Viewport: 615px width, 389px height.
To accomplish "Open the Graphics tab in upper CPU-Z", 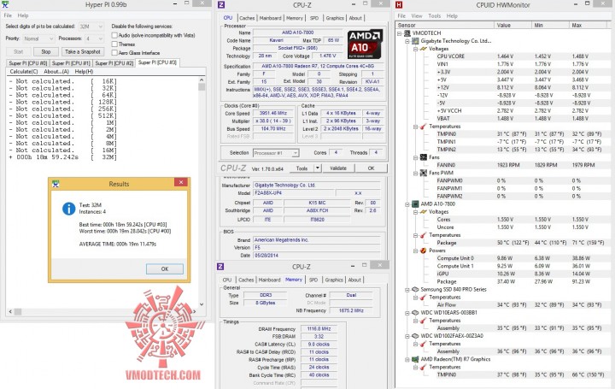I will click(335, 18).
